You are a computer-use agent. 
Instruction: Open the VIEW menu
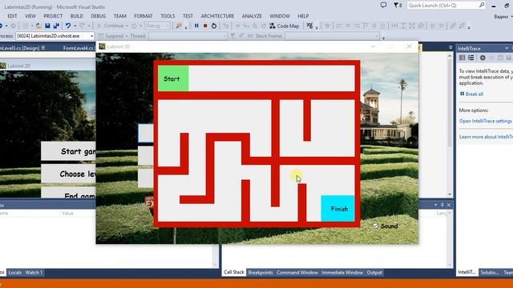click(30, 16)
